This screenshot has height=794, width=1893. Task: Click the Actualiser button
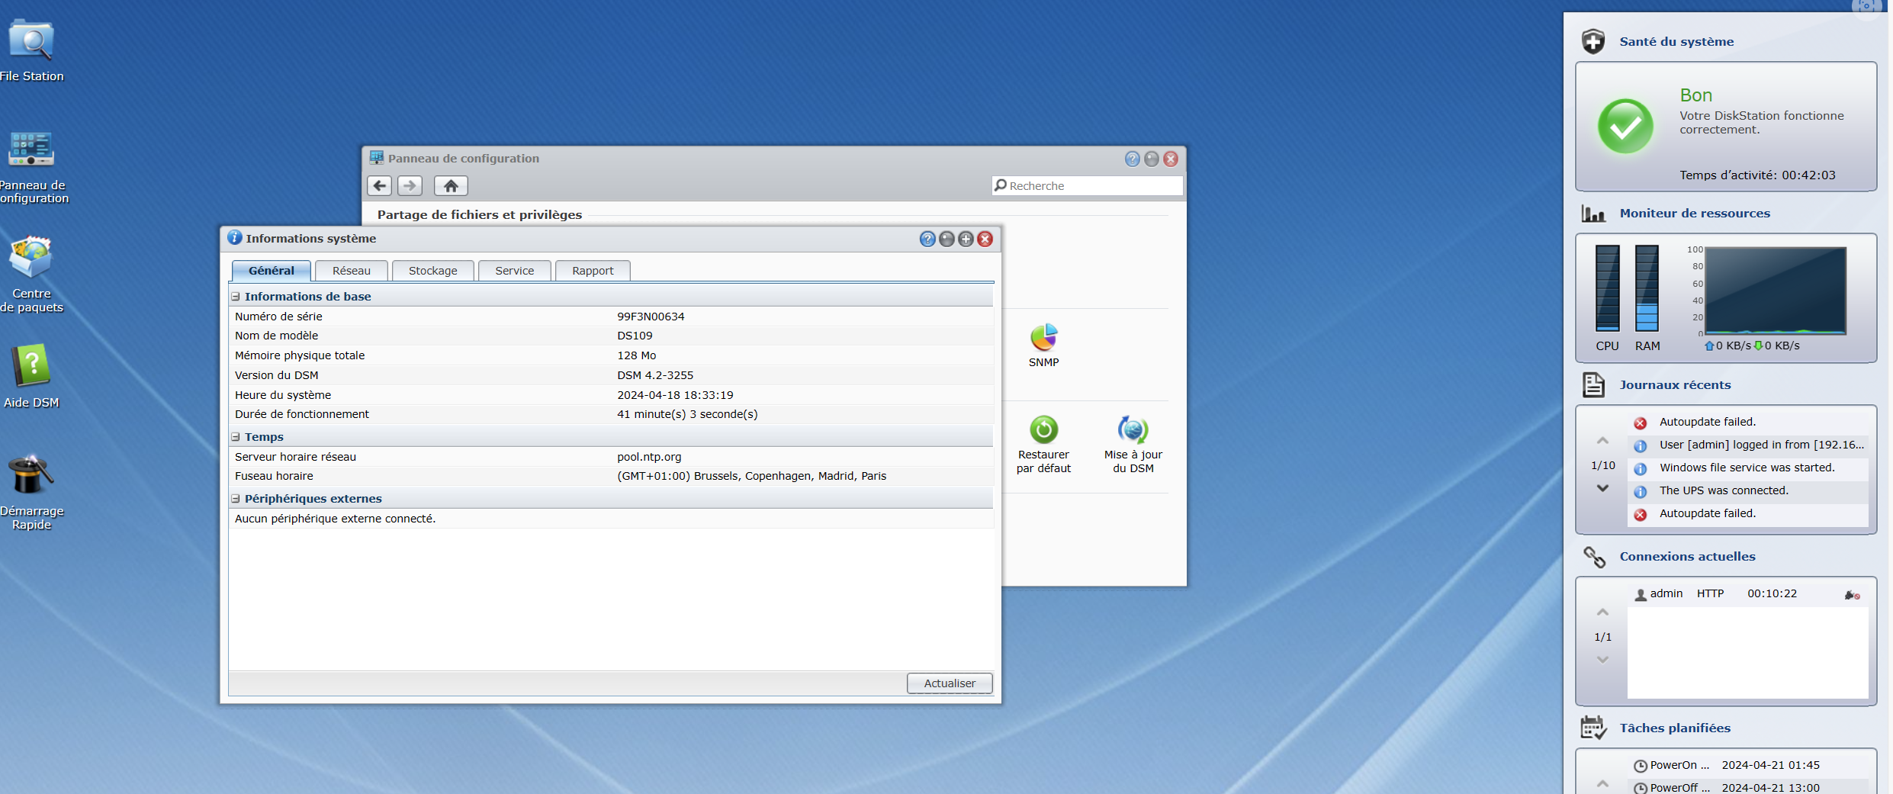[x=950, y=683]
